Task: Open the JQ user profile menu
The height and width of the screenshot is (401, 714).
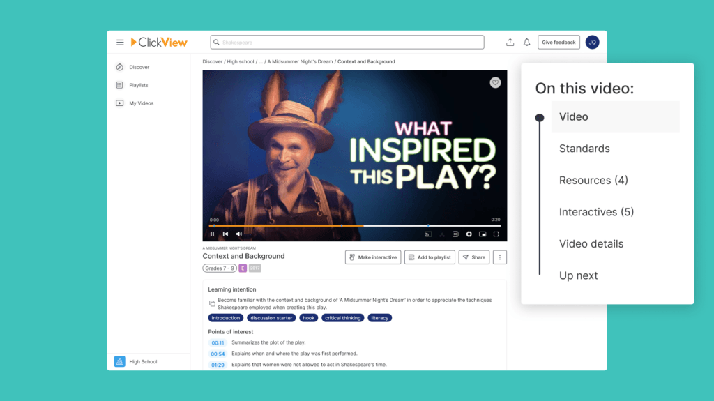Action: 592,43
